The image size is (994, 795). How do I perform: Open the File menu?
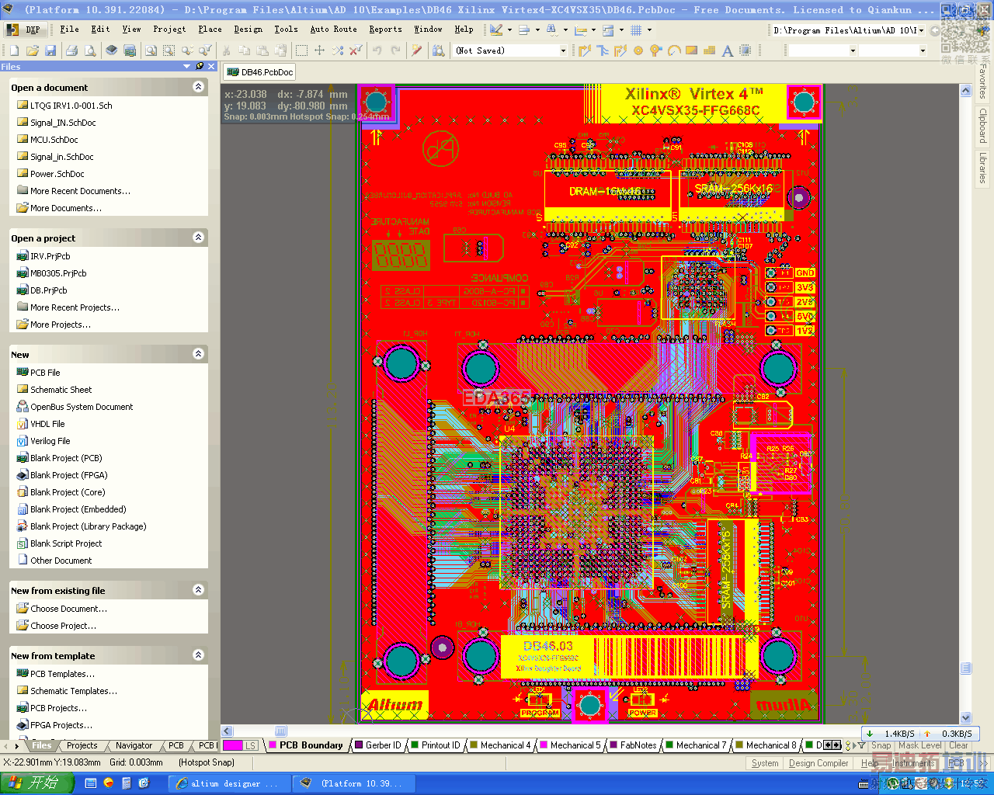tap(69, 30)
